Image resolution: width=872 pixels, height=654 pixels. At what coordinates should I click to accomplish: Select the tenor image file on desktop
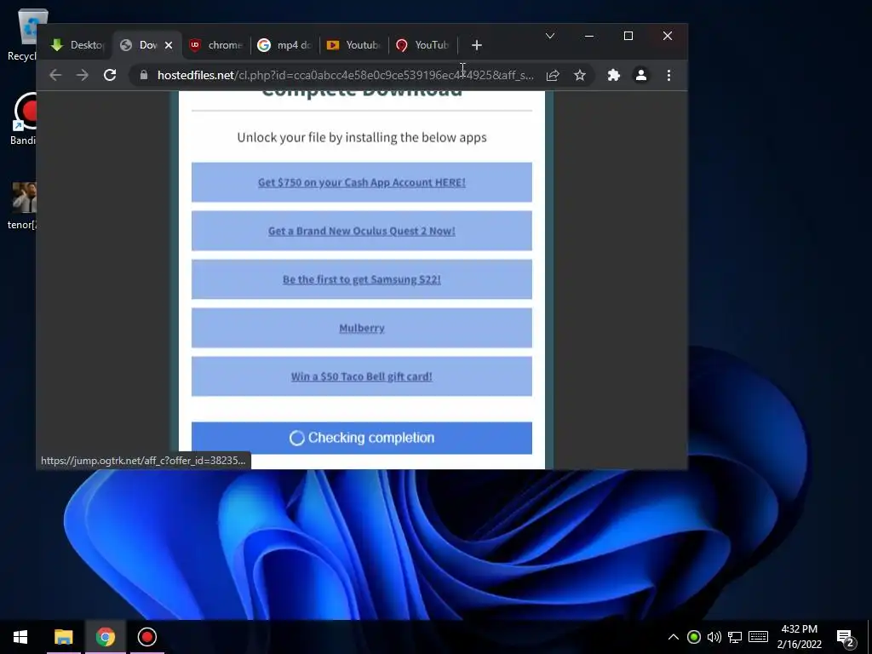tap(23, 206)
